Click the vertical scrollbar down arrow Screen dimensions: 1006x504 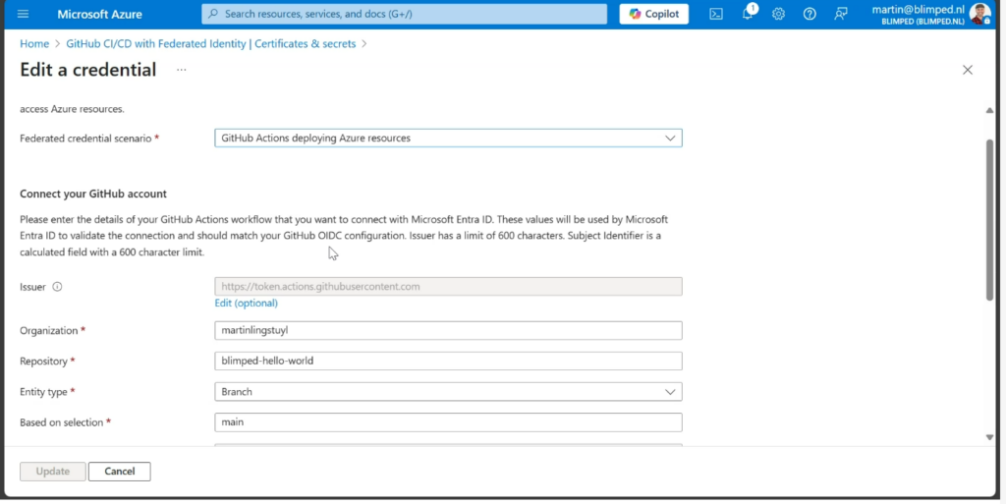pos(989,437)
